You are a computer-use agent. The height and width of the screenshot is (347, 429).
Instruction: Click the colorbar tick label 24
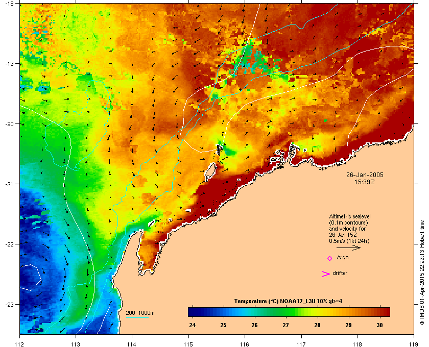coord(193,325)
